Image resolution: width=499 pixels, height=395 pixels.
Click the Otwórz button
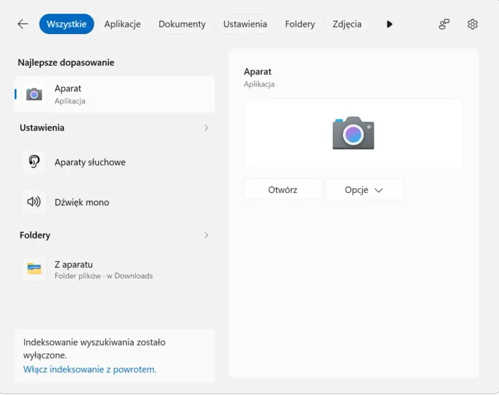(x=283, y=190)
